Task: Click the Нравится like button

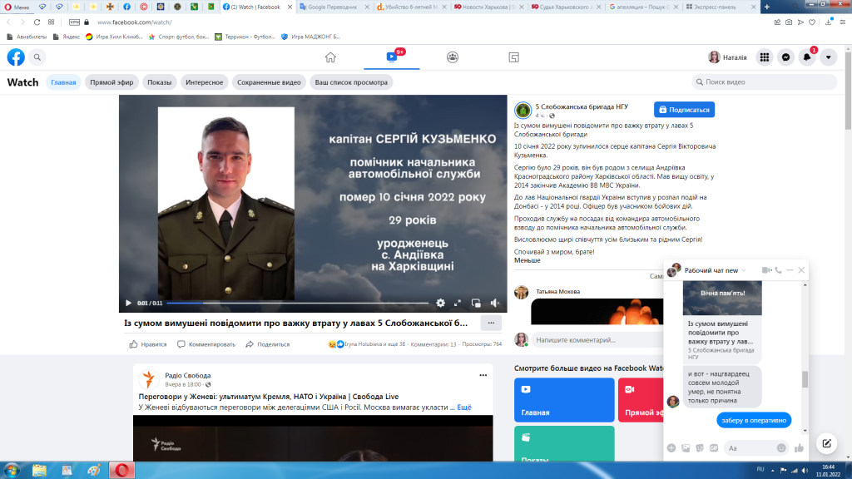Action: click(148, 344)
